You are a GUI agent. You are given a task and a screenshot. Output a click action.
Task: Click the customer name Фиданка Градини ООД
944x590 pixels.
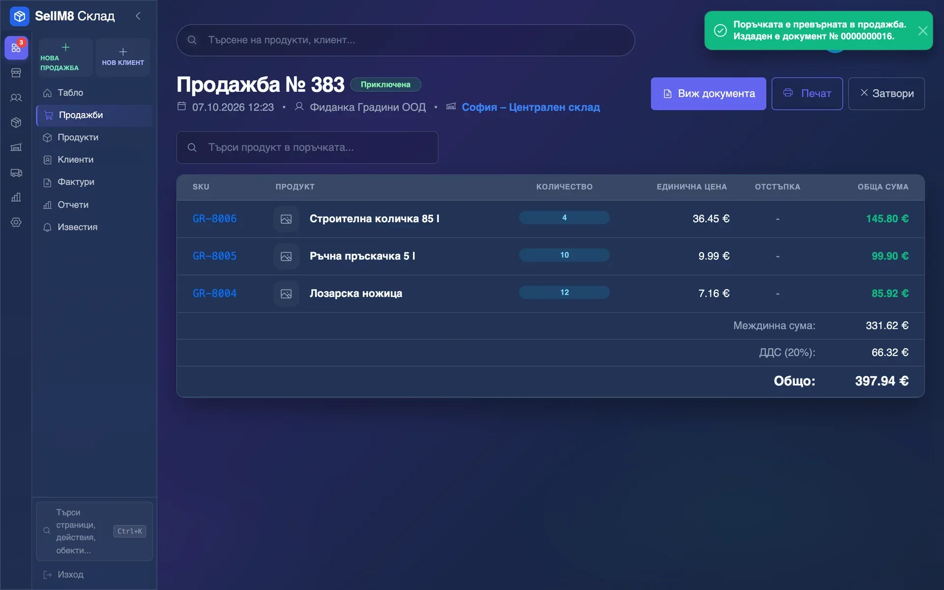coord(368,107)
